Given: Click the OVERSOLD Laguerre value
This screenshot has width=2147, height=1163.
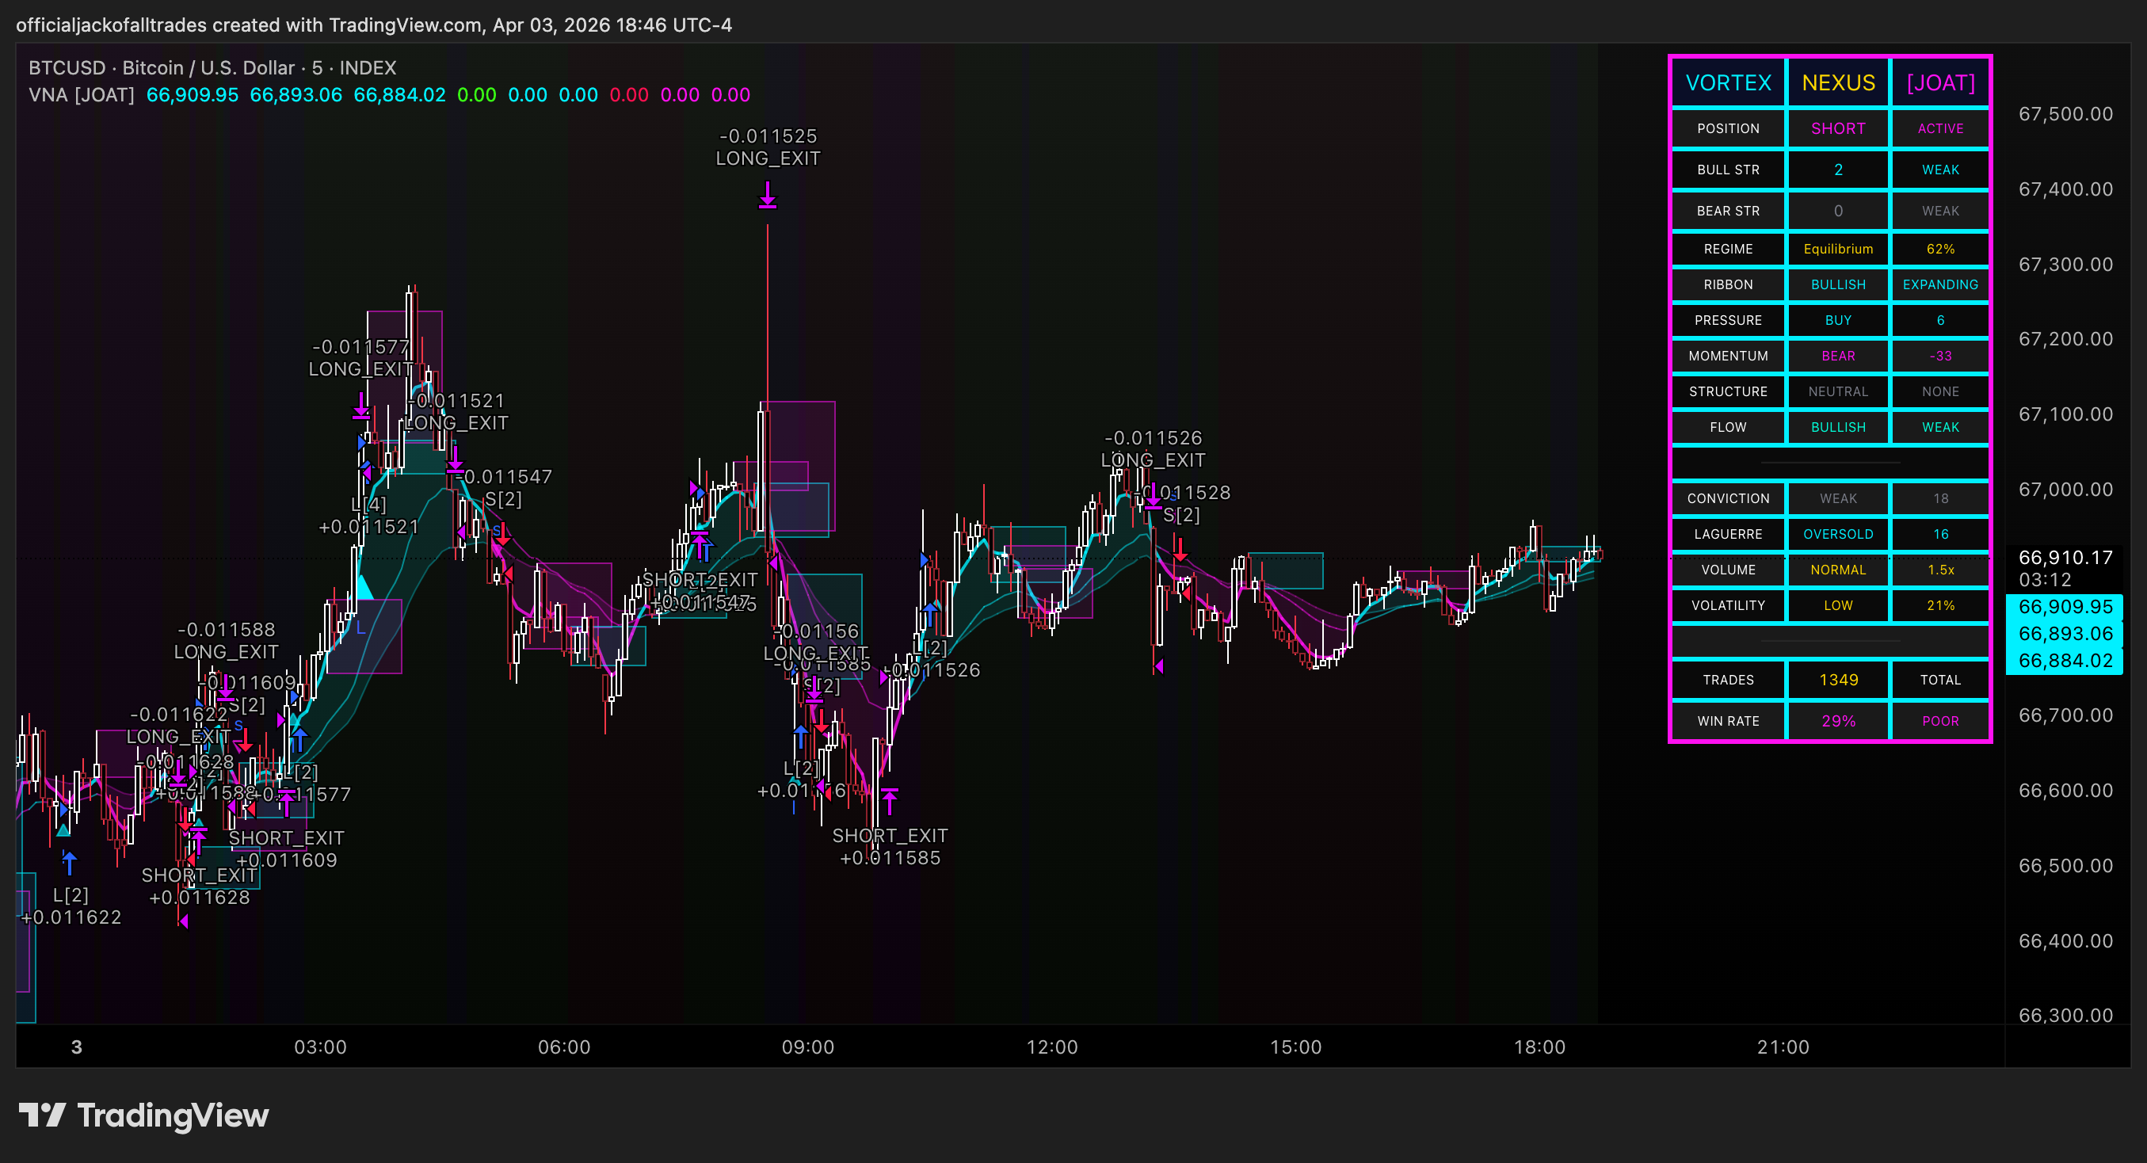Looking at the screenshot, I should (x=1838, y=535).
